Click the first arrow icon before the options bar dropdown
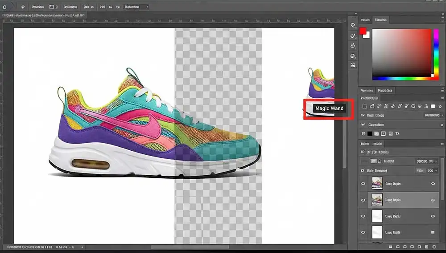Viewport: 446px width, 253px height. click(110, 7)
